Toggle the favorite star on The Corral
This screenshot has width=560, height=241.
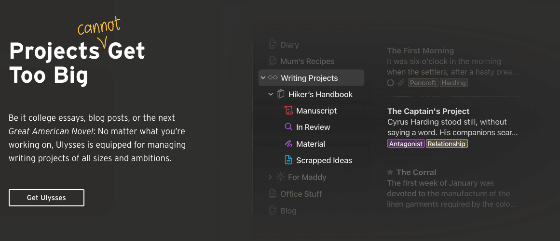click(x=390, y=172)
